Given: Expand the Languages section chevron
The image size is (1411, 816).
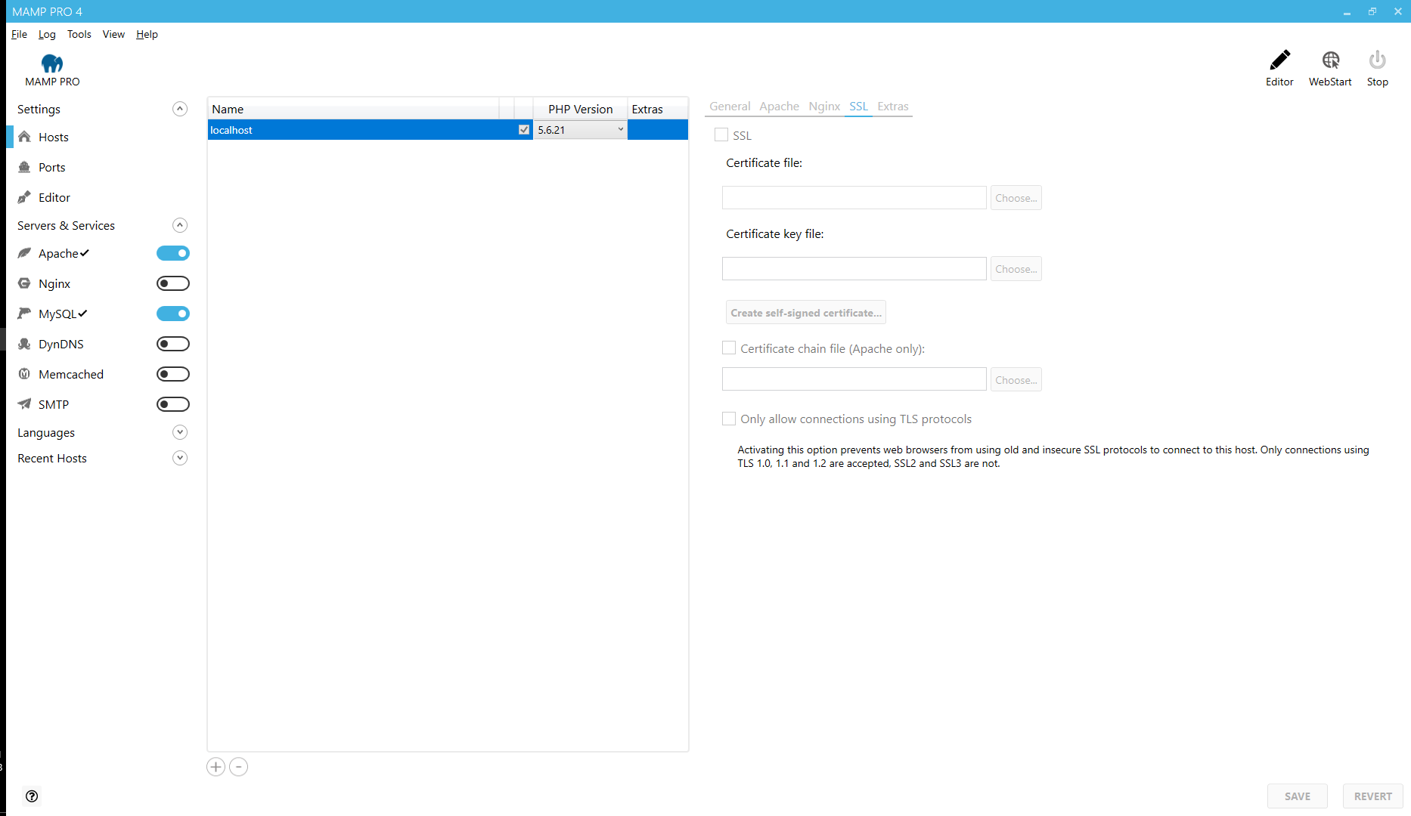Looking at the screenshot, I should (180, 432).
